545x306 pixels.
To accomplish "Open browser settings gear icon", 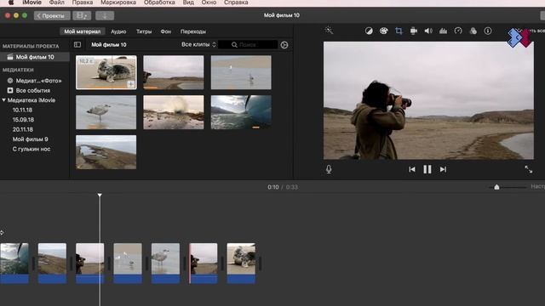I will pyautogui.click(x=284, y=45).
